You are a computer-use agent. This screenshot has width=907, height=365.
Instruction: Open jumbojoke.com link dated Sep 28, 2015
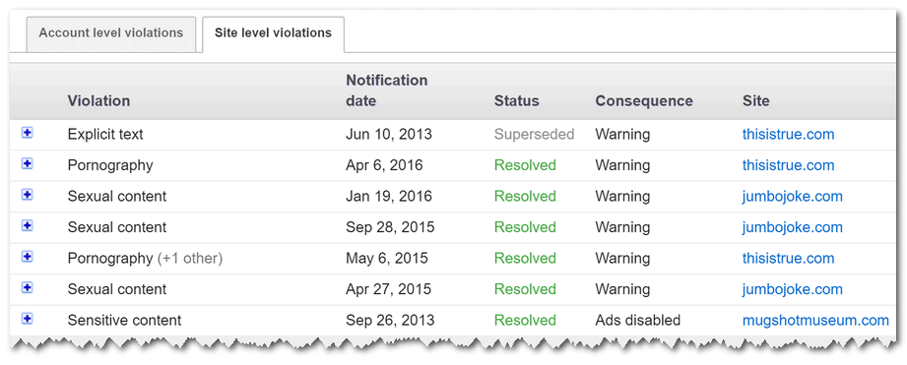[793, 227]
